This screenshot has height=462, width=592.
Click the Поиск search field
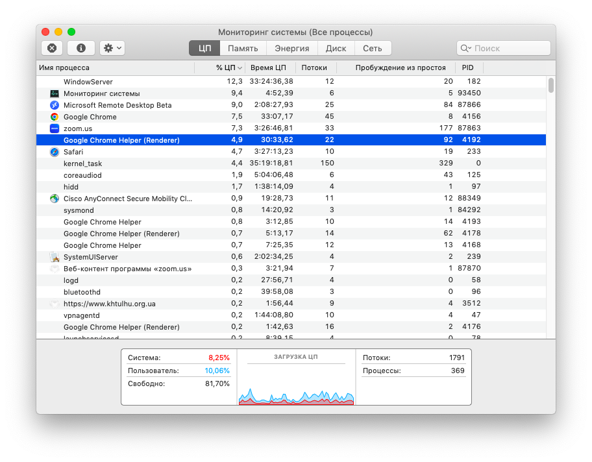(503, 48)
